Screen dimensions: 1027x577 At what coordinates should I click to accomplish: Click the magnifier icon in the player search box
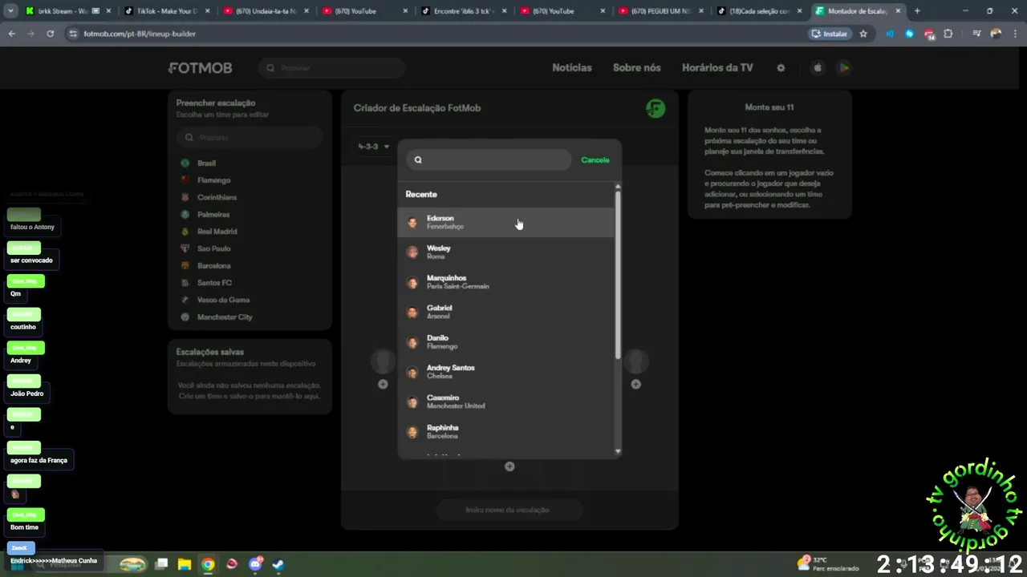(x=418, y=159)
